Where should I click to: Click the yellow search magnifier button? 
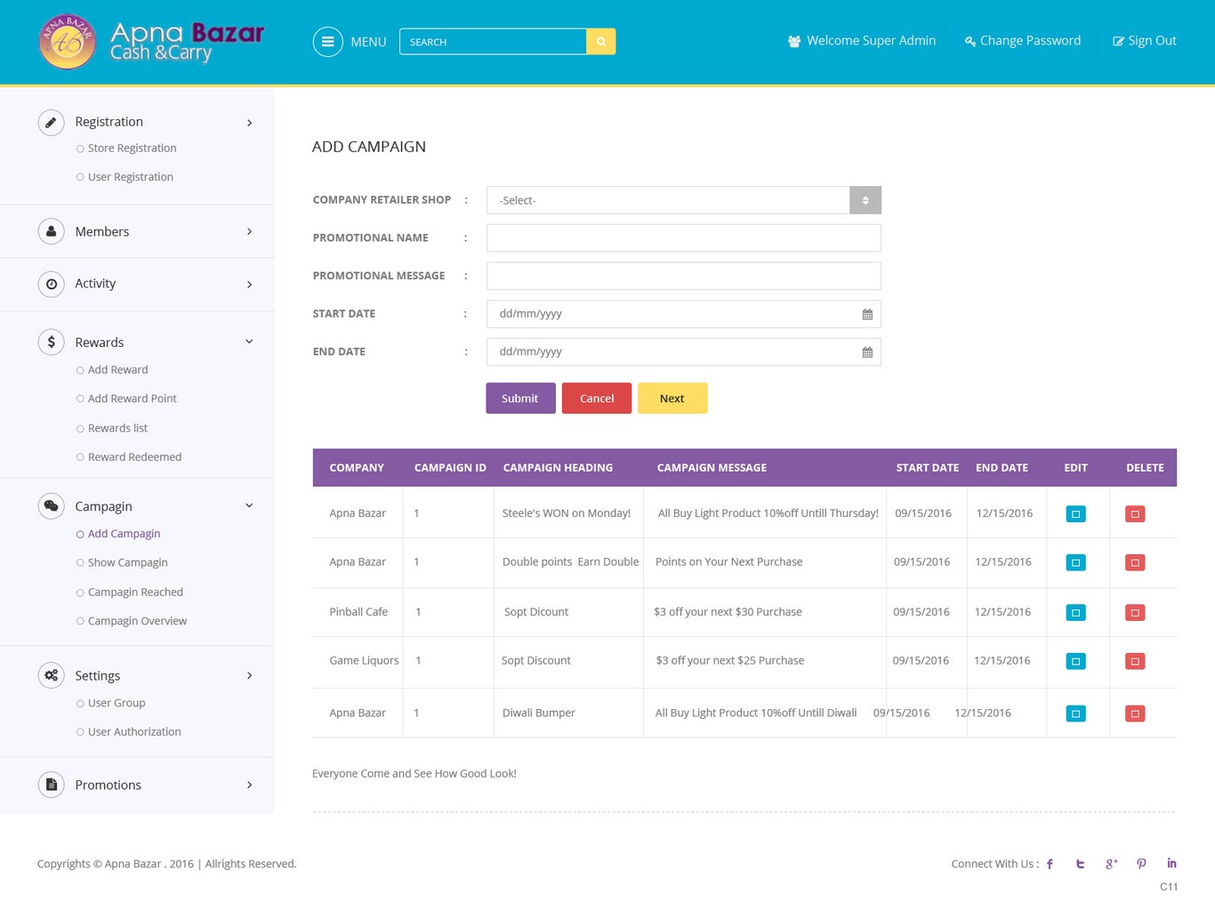coord(600,42)
